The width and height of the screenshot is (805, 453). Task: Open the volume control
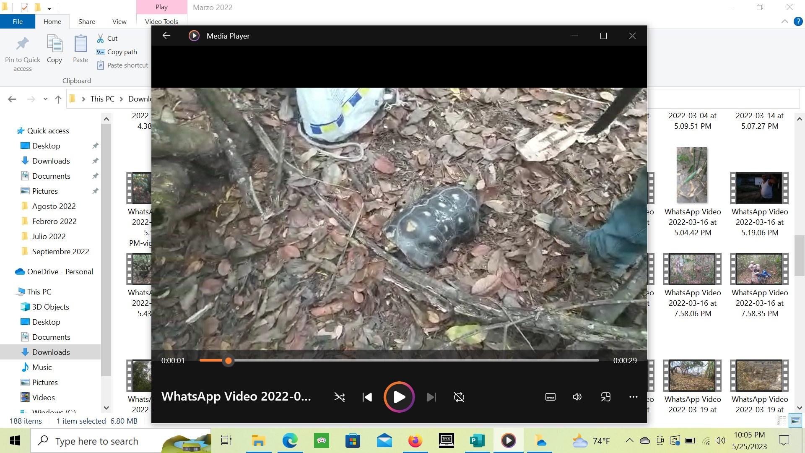pyautogui.click(x=577, y=397)
